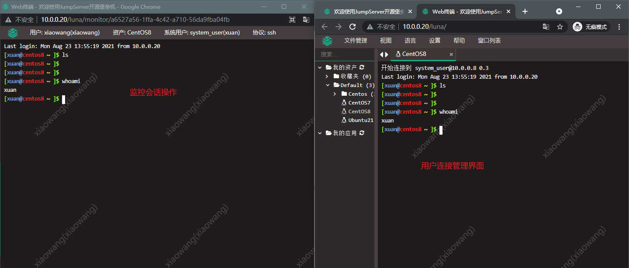This screenshot has height=268, width=629.
Task: Select the CentOS7 asset in the tree
Action: coord(356,103)
